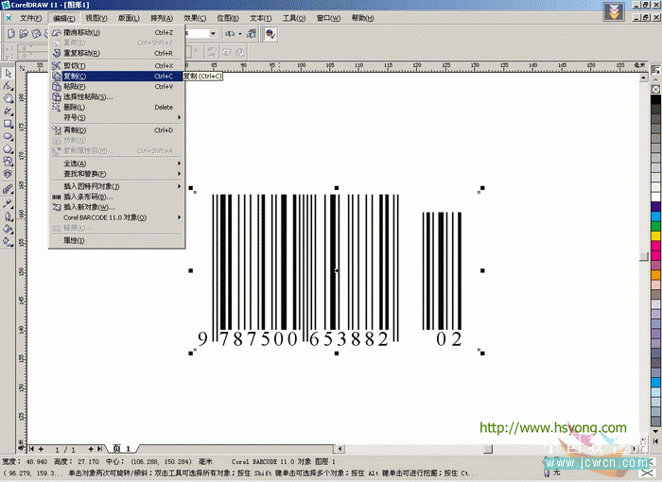This screenshot has height=482, width=662.
Task: Click the New document icon
Action: 11,34
